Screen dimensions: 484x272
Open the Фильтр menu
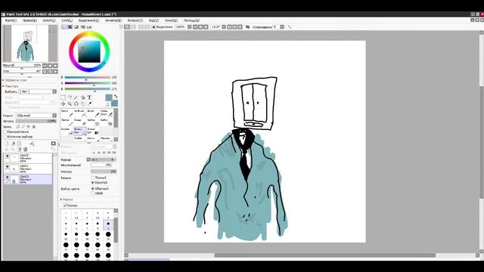[135, 20]
